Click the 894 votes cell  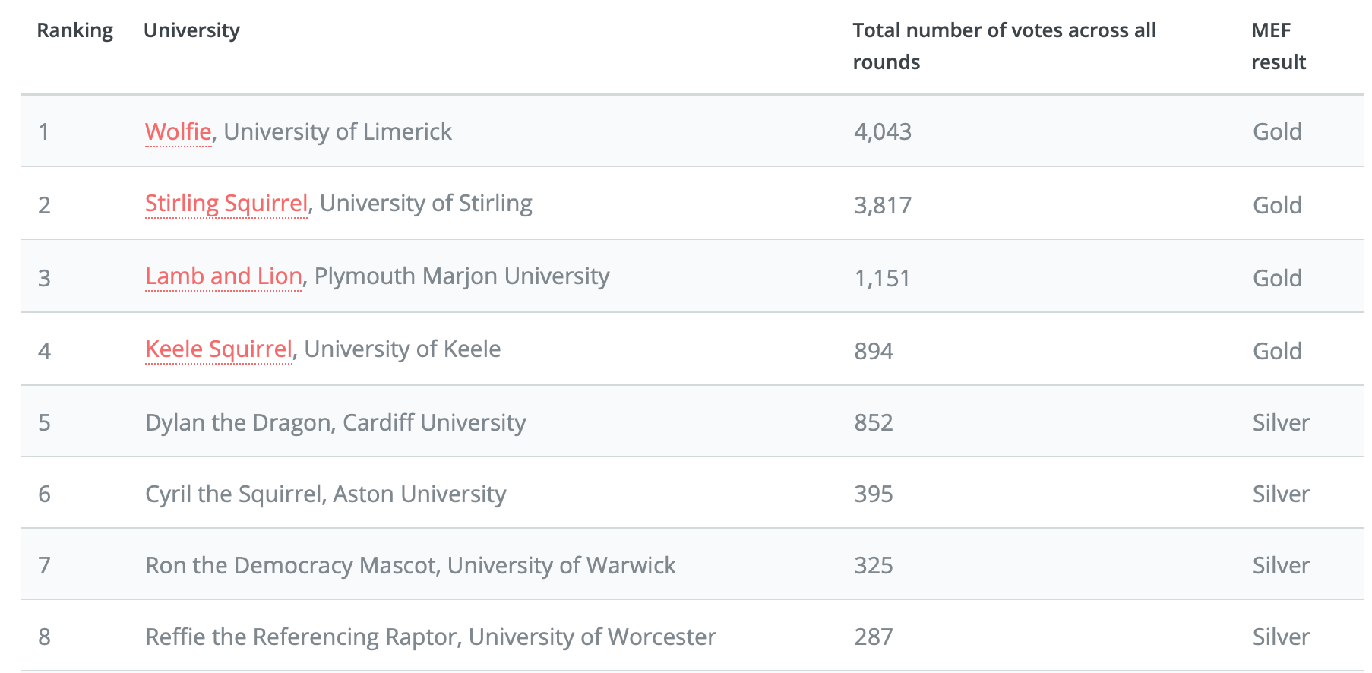click(873, 351)
